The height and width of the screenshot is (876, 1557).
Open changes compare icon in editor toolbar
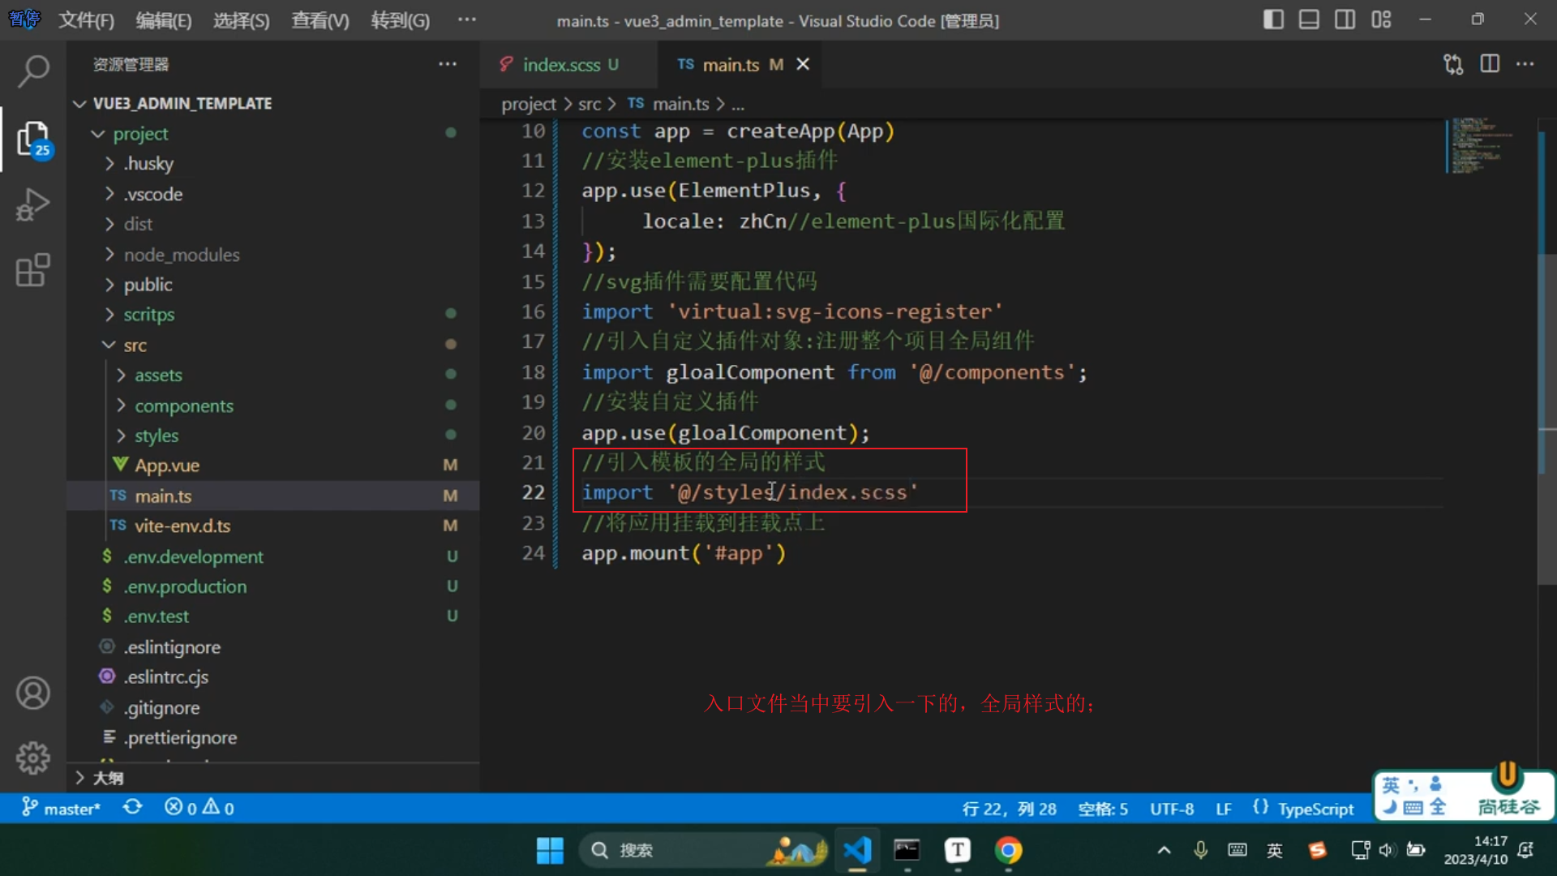[x=1453, y=64]
